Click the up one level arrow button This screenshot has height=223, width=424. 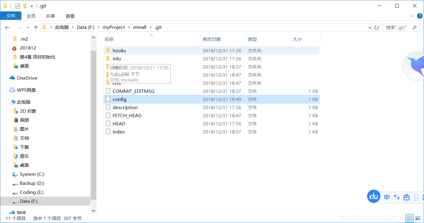[x=36, y=27]
